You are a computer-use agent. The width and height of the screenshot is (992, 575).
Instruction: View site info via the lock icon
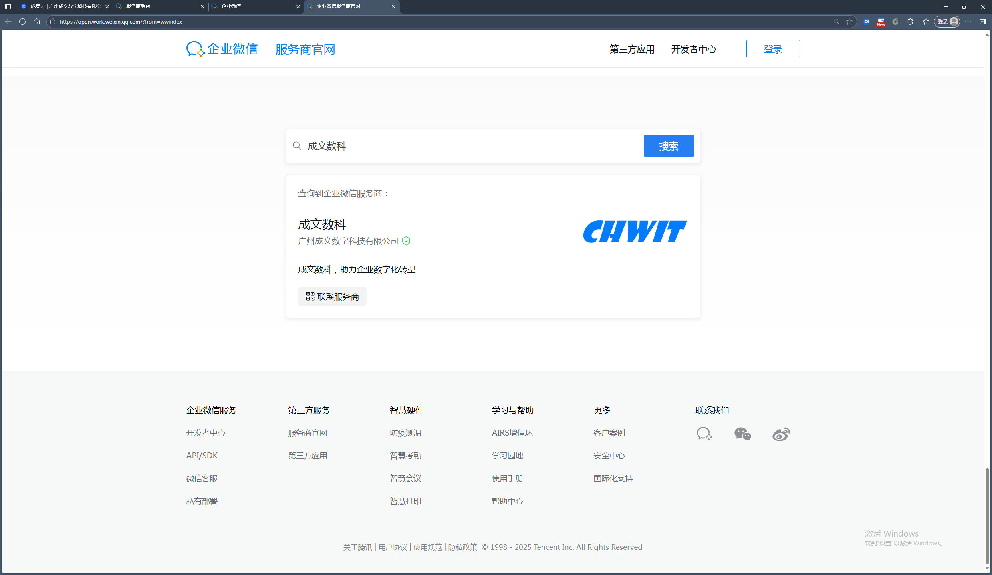click(53, 22)
